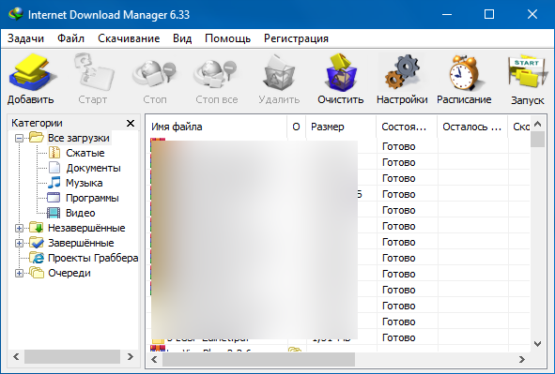Click the Добавить (add URL) toolbar icon
The image size is (555, 374).
(x=32, y=73)
